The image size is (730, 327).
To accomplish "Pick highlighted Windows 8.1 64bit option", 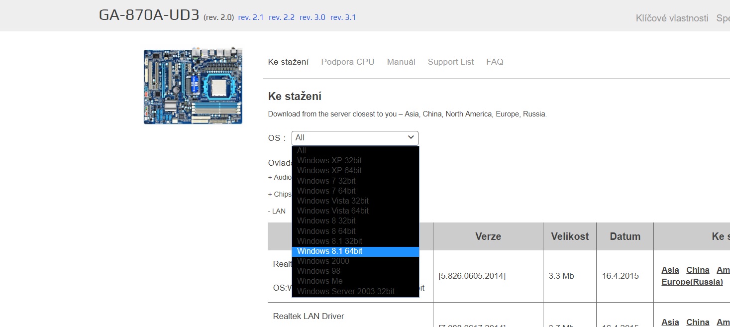I will pyautogui.click(x=355, y=251).
